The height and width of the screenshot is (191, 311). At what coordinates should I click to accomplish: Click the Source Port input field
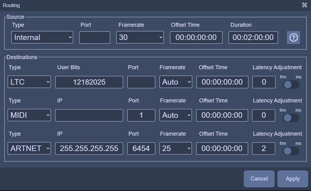(x=95, y=38)
